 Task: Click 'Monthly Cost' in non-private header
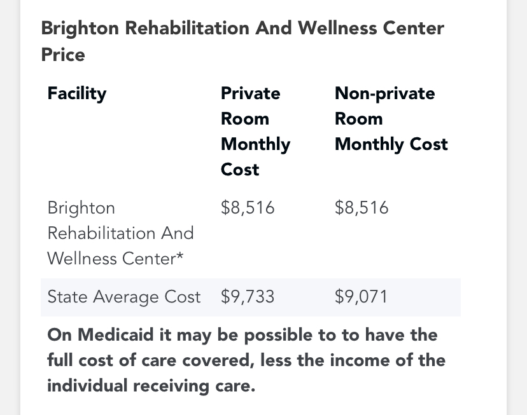[391, 145]
